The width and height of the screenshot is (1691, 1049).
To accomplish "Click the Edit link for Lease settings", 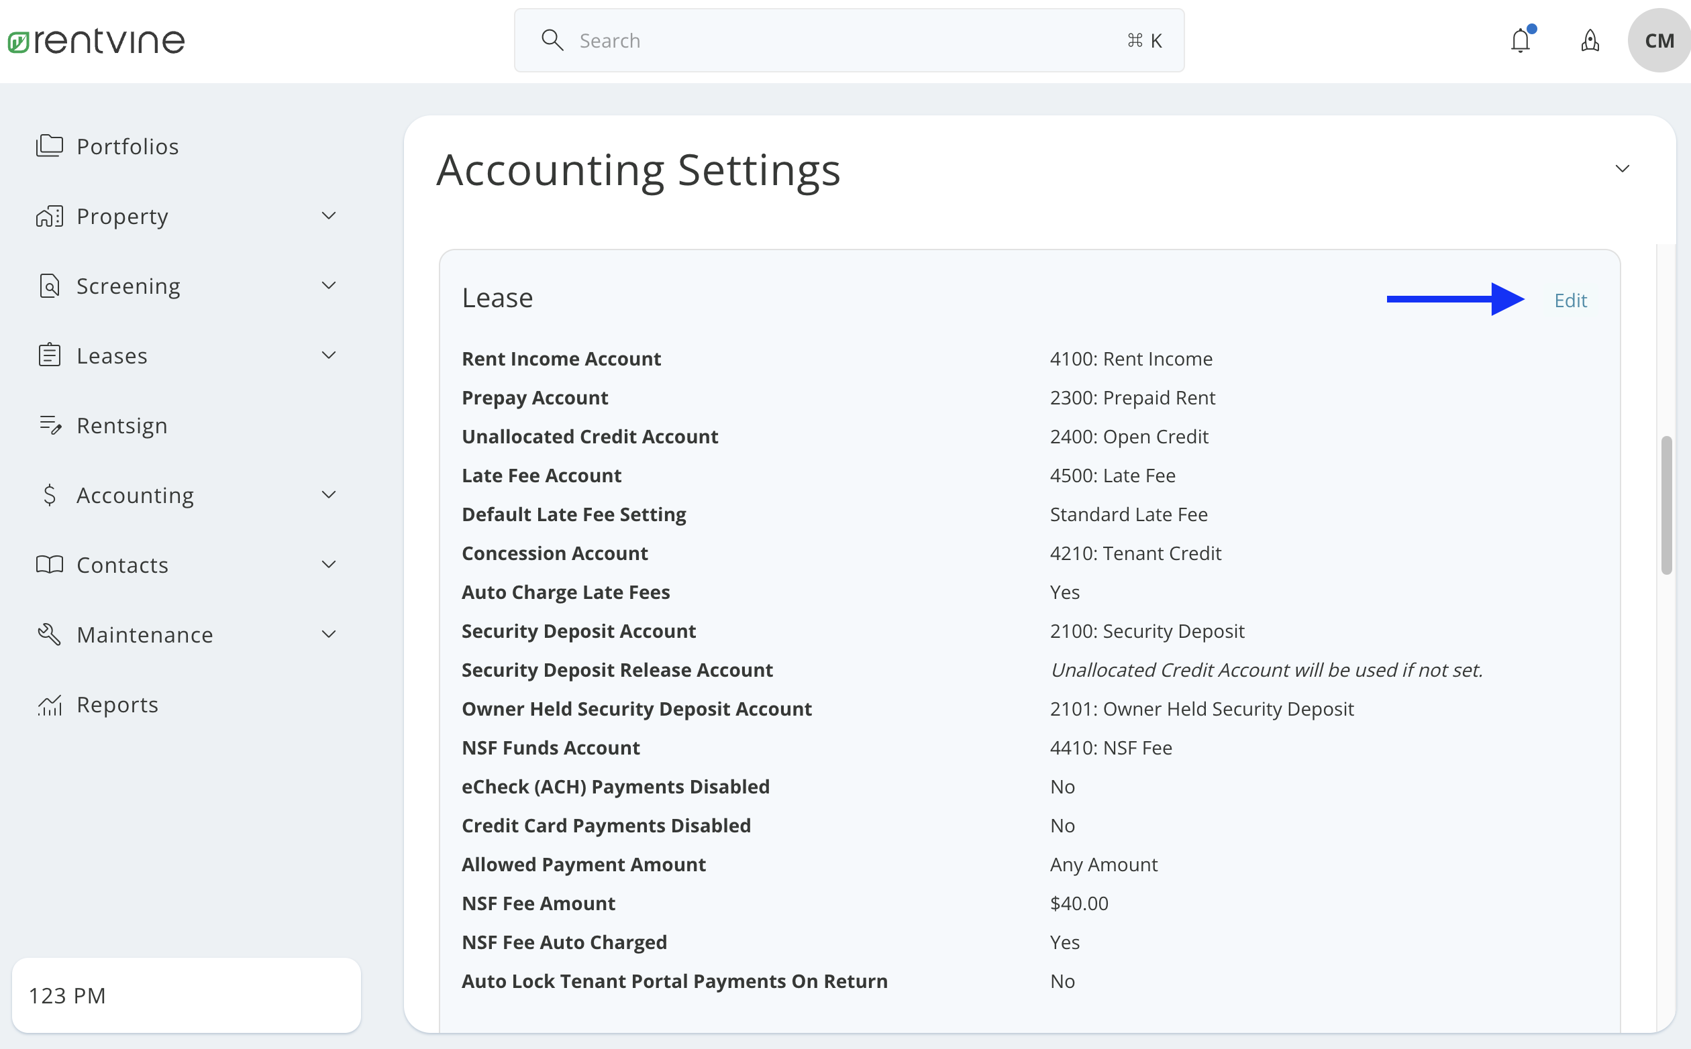I will point(1570,300).
